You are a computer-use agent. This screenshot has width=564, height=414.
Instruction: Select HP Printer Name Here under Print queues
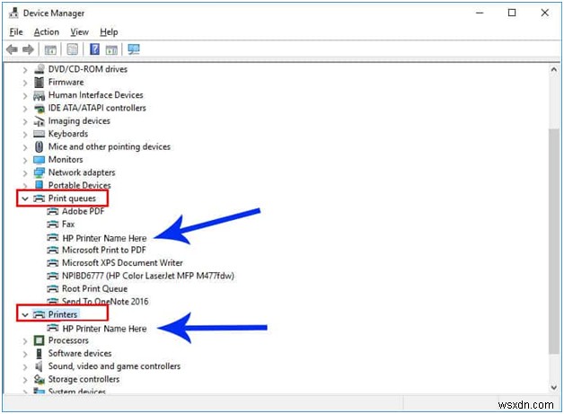click(104, 238)
